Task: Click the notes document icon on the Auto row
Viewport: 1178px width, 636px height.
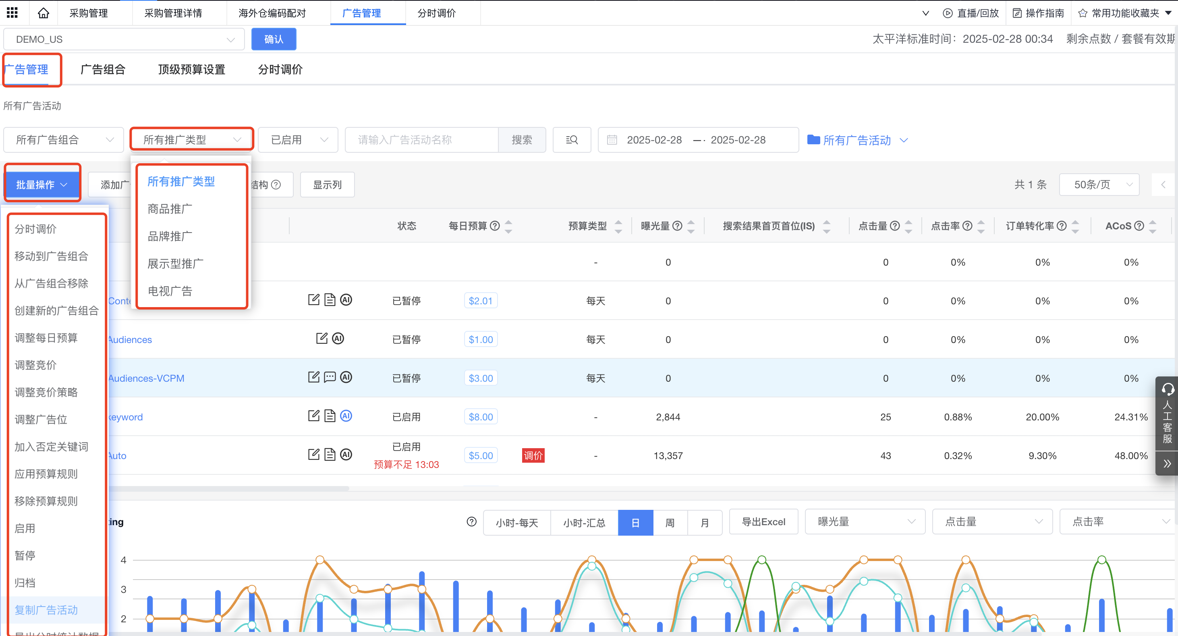Action: click(330, 454)
